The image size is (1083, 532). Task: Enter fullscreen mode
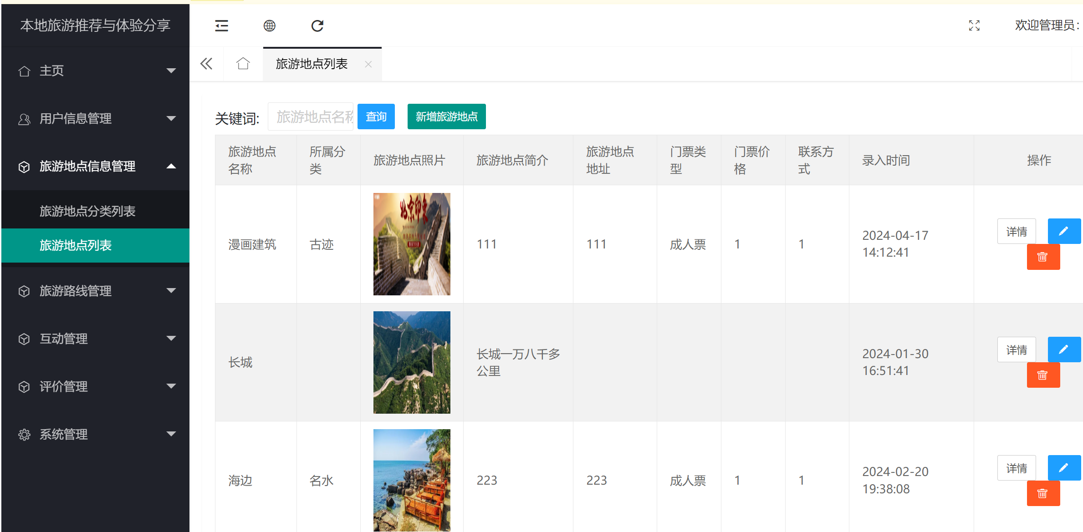coord(975,26)
